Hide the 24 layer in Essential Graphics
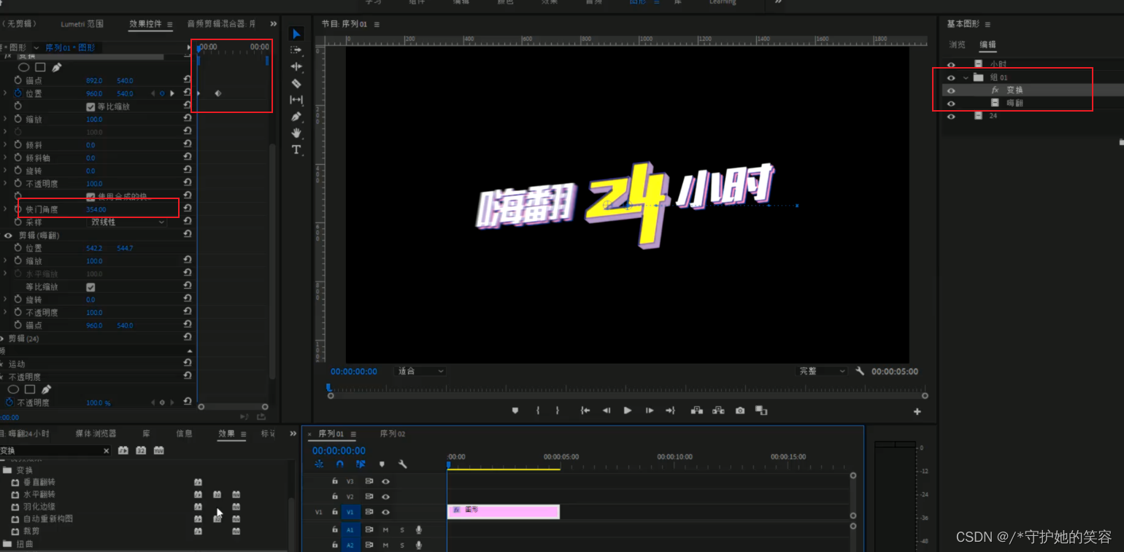1124x552 pixels. click(x=950, y=116)
